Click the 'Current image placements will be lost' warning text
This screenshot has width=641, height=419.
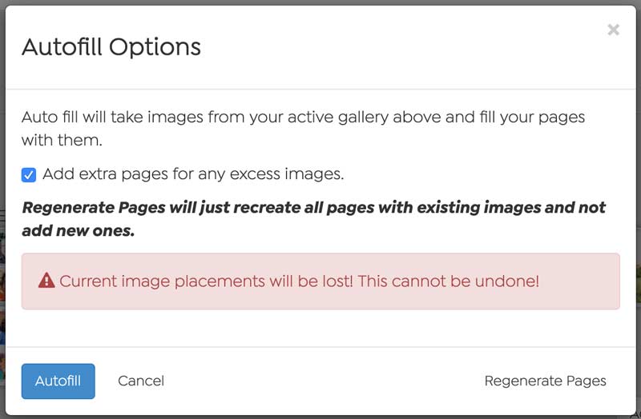coord(299,281)
